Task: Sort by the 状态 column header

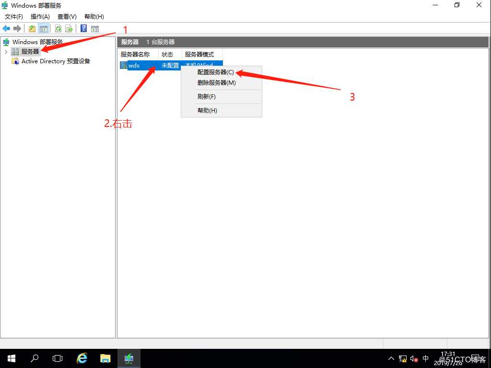Action: point(170,55)
